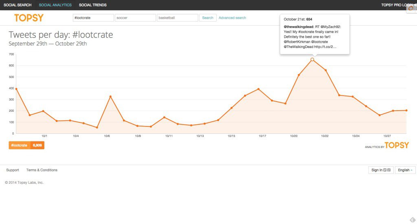Open the English language dropdown
Screen dimensions: 417x224
pyautogui.click(x=405, y=170)
